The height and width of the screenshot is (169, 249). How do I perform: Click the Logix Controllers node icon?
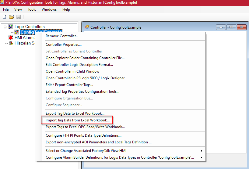(x=11, y=27)
